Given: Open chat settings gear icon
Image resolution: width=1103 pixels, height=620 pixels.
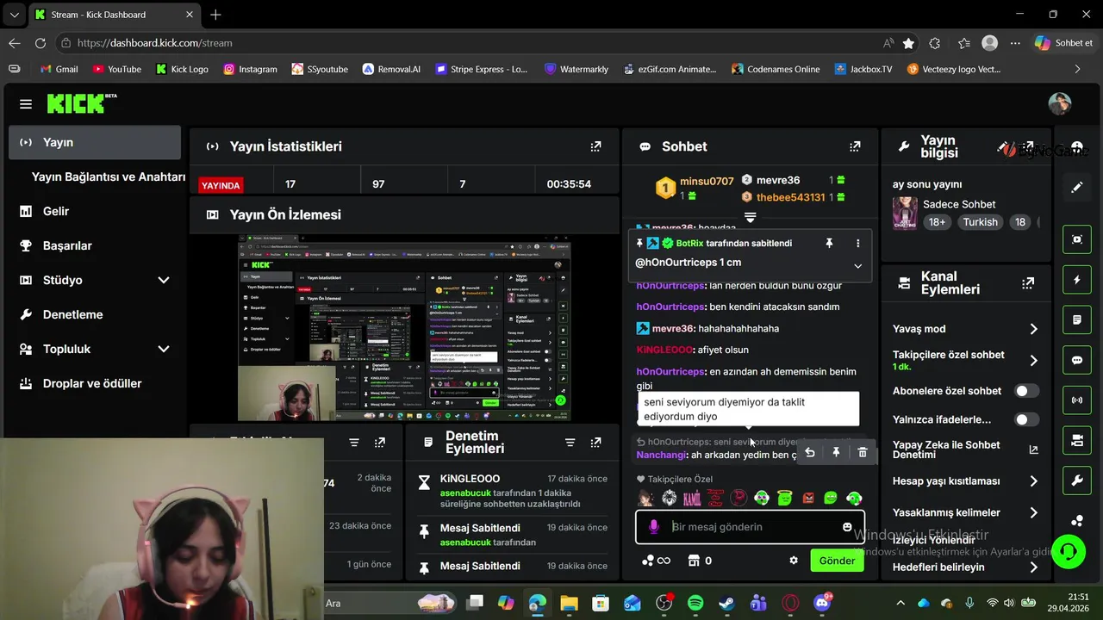Looking at the screenshot, I should pos(794,561).
